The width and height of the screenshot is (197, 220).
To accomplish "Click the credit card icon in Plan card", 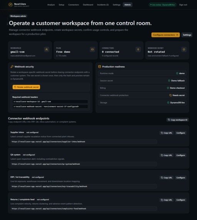I will coord(92,50).
